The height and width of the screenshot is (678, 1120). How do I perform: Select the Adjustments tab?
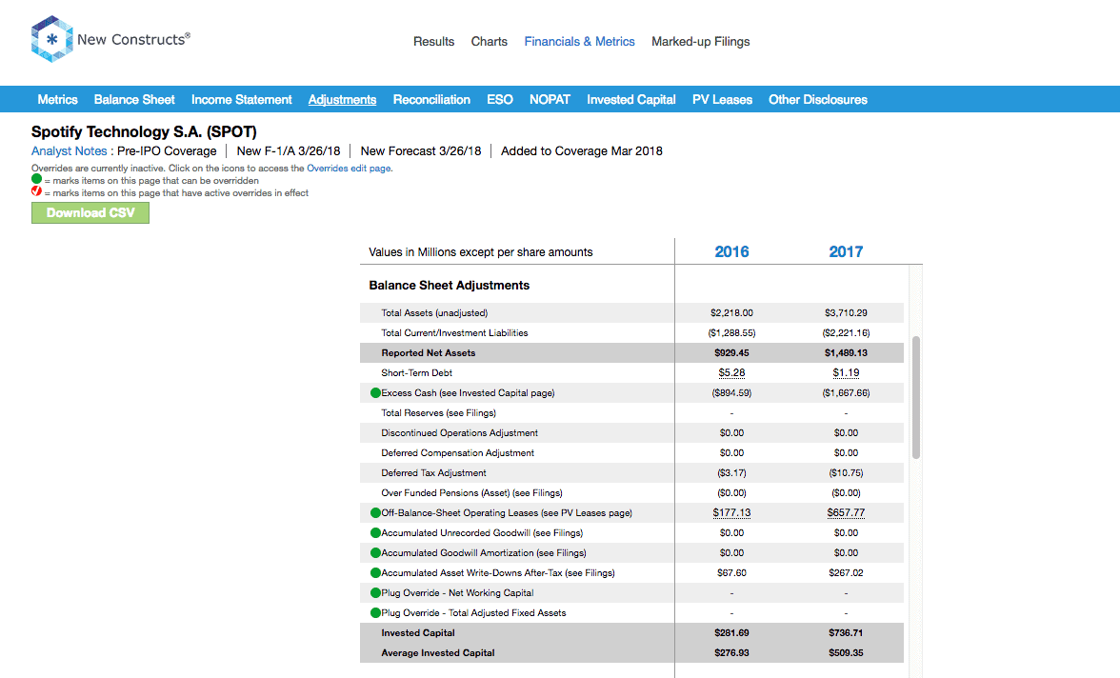[342, 99]
